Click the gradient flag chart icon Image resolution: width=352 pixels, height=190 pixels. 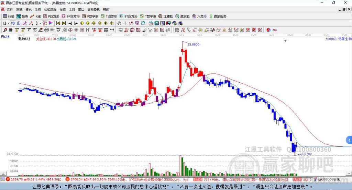[x=51, y=23]
